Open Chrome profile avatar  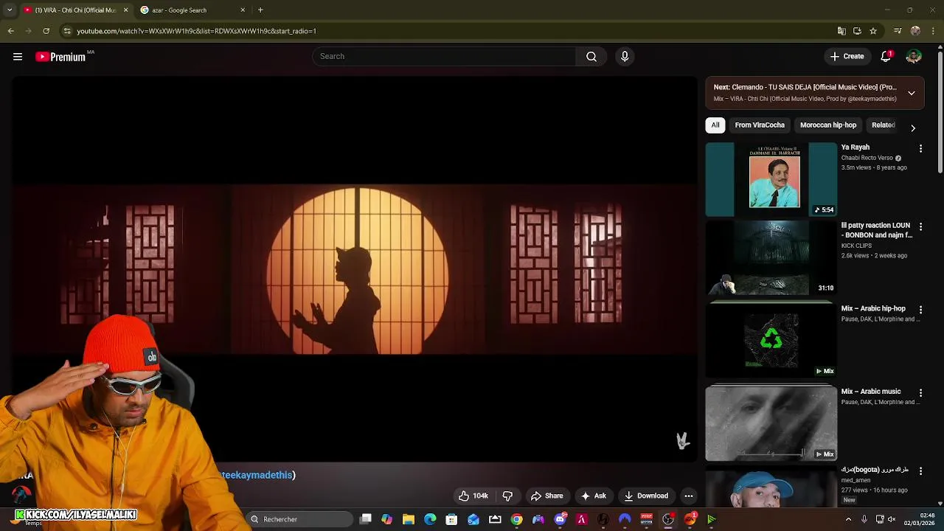(915, 31)
